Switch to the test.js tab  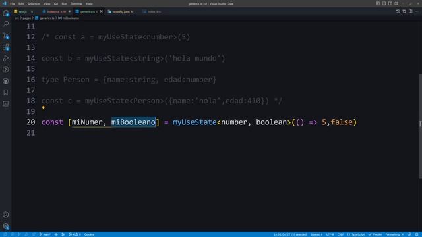(23, 12)
